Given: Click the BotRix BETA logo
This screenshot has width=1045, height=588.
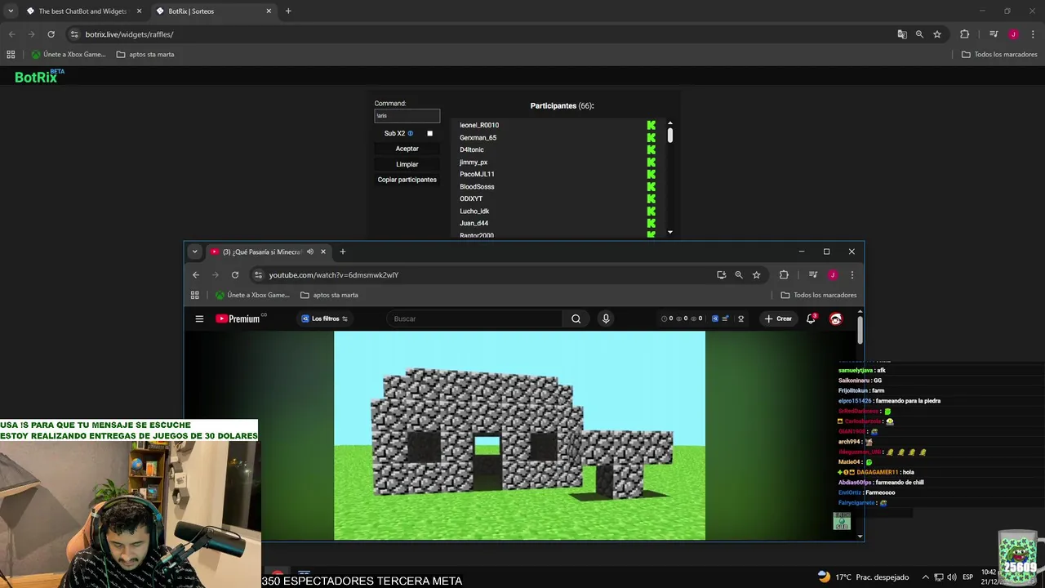Looking at the screenshot, I should tap(38, 76).
